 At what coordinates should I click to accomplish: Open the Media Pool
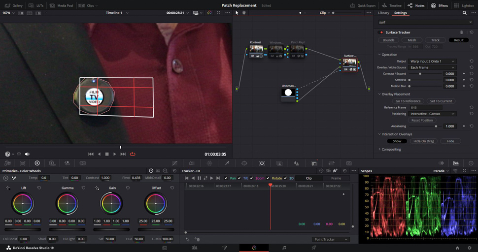tap(62, 5)
